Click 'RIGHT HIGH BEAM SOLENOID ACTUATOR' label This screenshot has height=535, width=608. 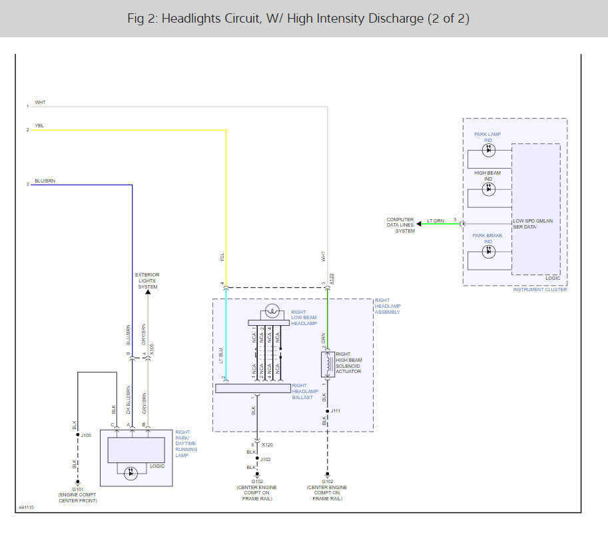pyautogui.click(x=348, y=362)
